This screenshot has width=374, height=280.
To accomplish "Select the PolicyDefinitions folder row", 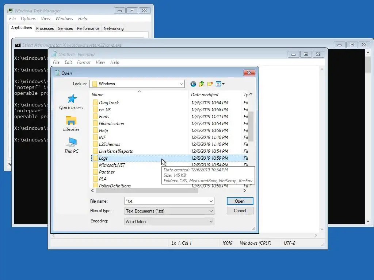I will point(169,186).
